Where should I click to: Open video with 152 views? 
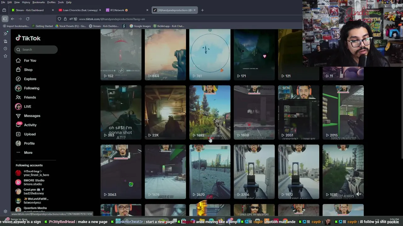121,55
